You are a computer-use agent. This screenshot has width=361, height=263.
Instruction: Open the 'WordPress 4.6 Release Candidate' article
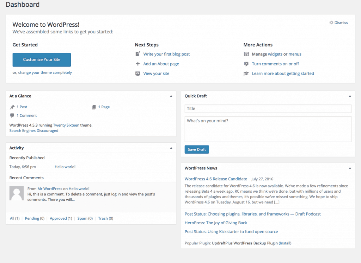tap(215, 179)
